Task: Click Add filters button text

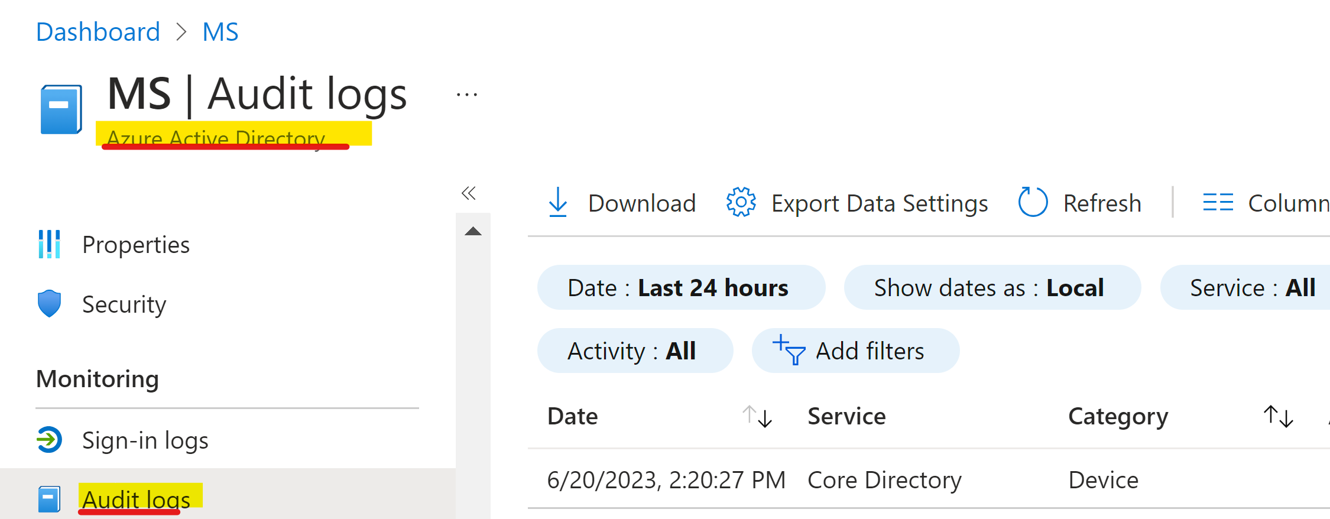Action: tap(870, 351)
